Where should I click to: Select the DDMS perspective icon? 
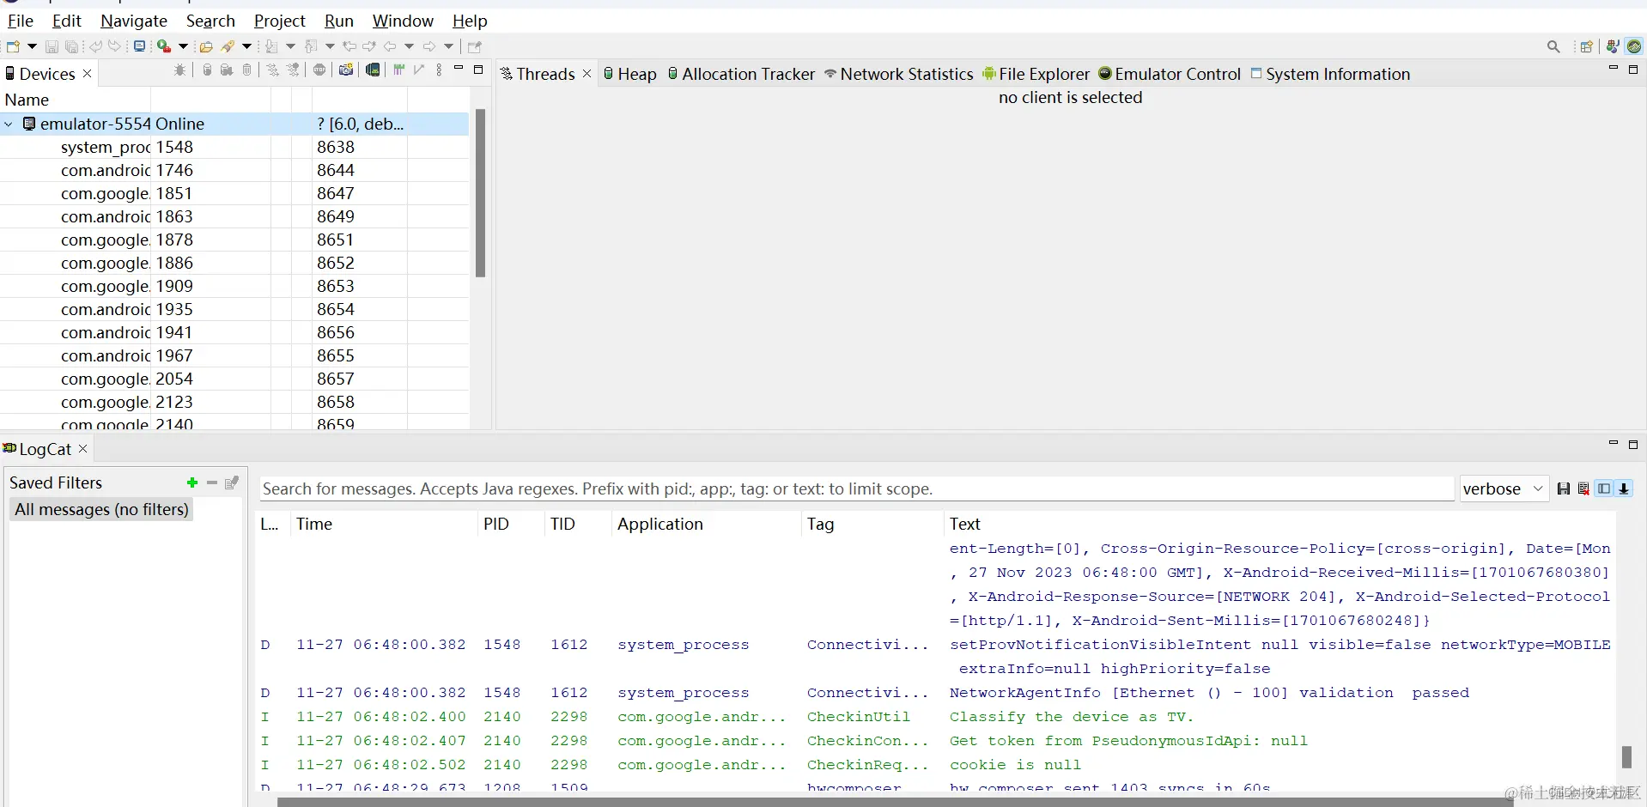tap(1634, 46)
